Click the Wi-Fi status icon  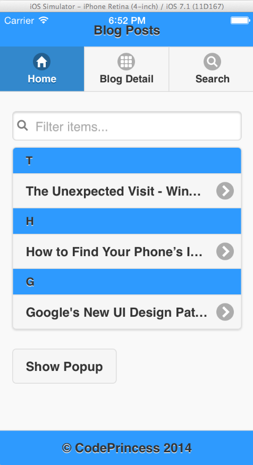click(x=44, y=20)
